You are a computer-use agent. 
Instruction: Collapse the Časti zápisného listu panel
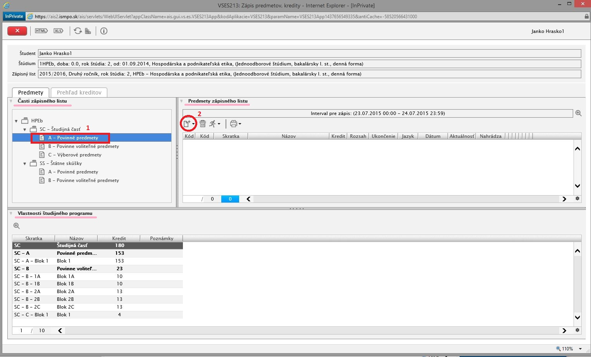[11, 101]
